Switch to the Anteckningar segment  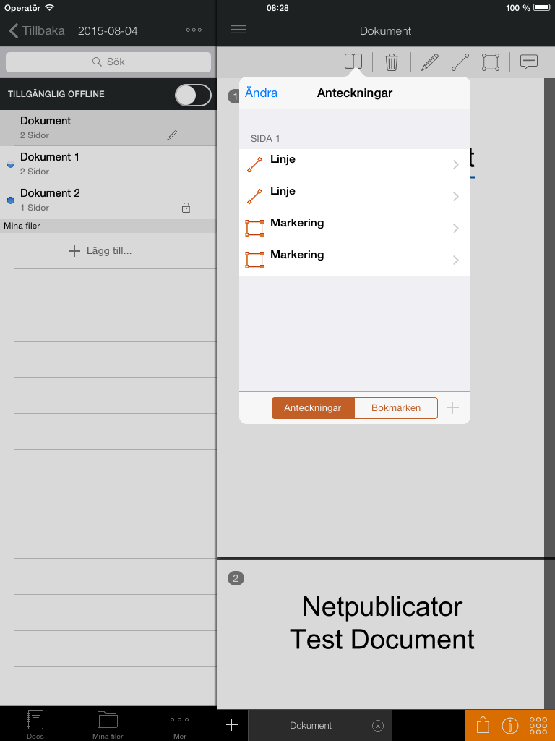(x=313, y=408)
